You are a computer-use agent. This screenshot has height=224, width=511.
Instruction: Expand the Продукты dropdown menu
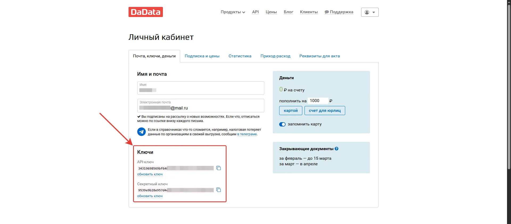[233, 12]
